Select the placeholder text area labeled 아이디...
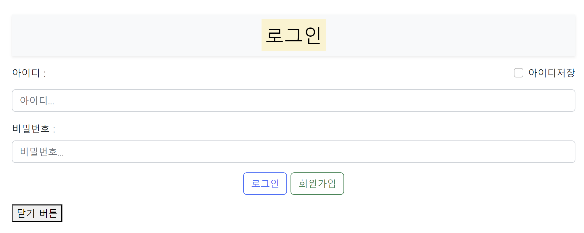This screenshot has height=233, width=584. (293, 101)
